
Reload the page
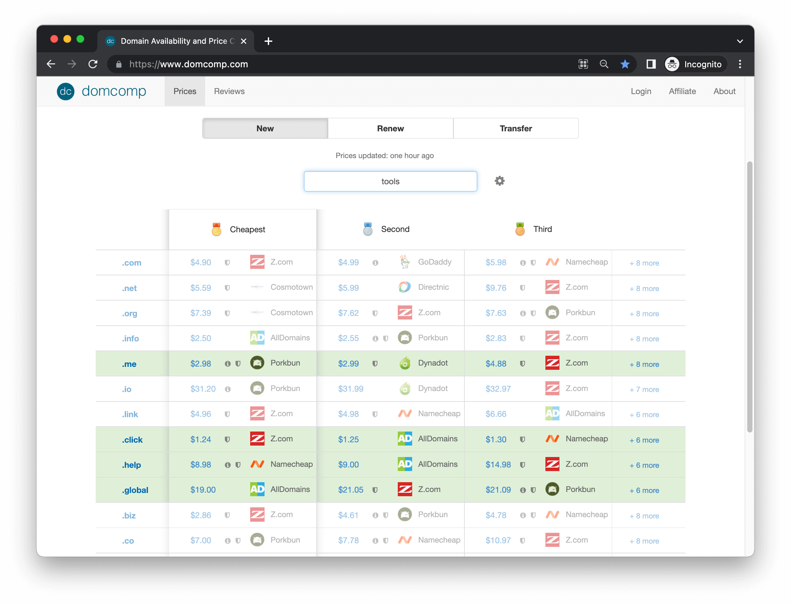[x=93, y=64]
